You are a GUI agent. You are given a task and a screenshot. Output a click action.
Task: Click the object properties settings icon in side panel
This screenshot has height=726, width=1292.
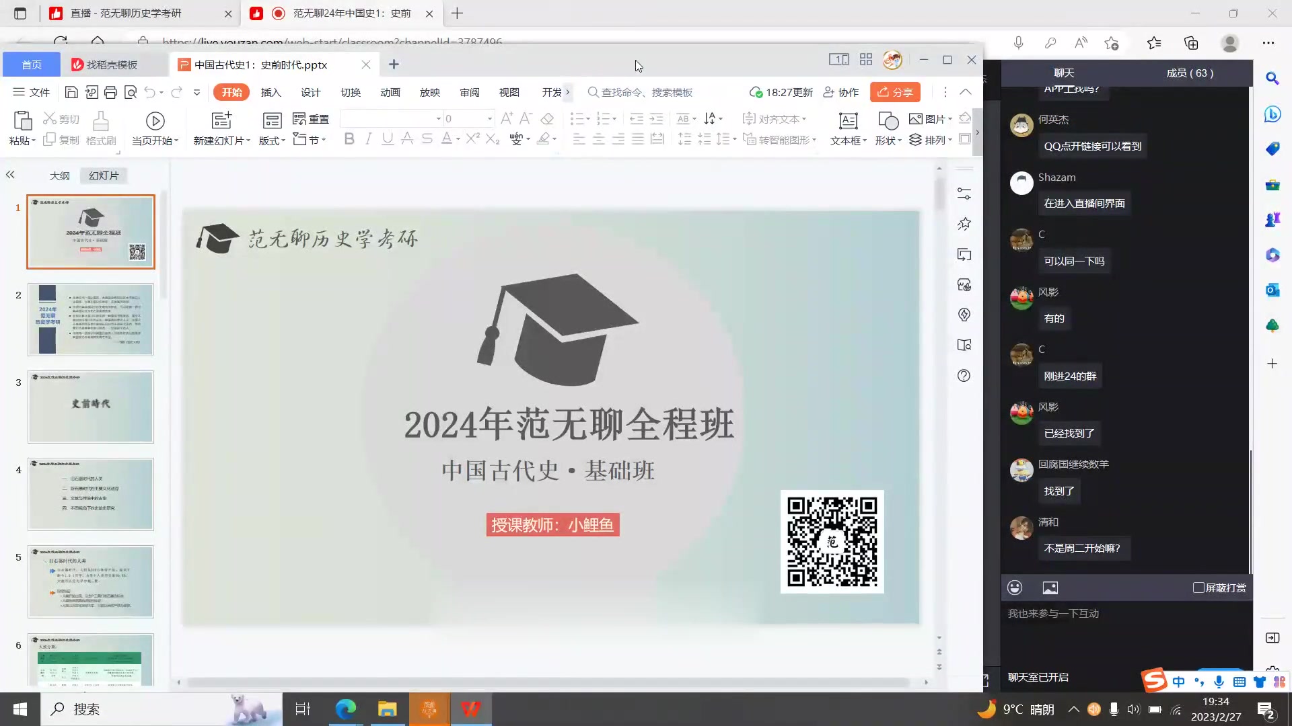coord(964,194)
